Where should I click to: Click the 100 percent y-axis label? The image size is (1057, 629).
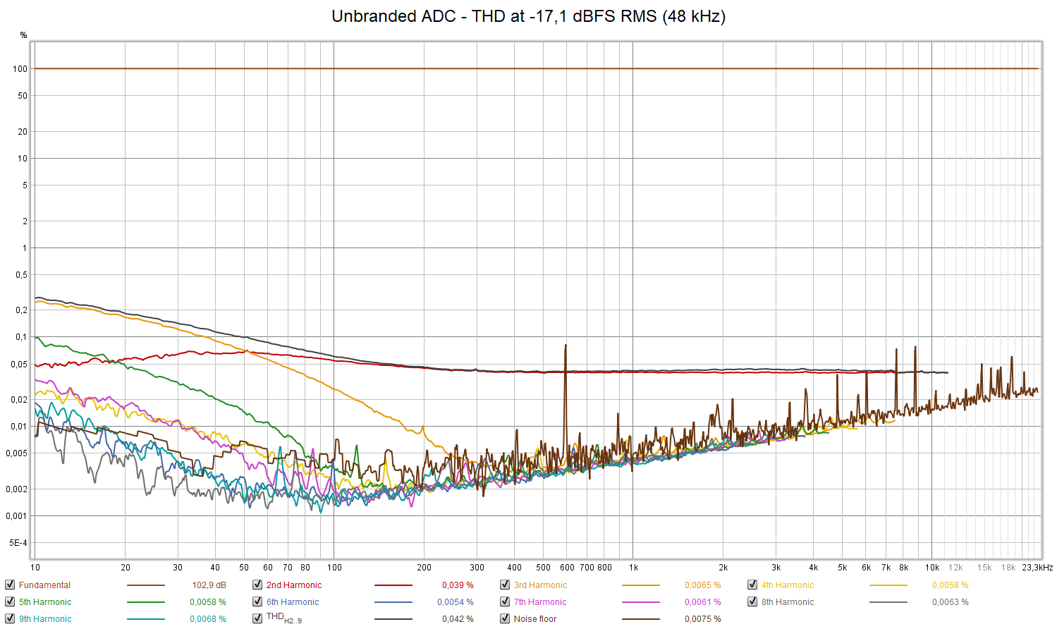pos(20,69)
